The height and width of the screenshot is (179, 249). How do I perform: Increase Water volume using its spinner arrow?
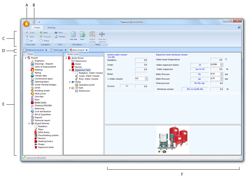click(x=146, y=77)
